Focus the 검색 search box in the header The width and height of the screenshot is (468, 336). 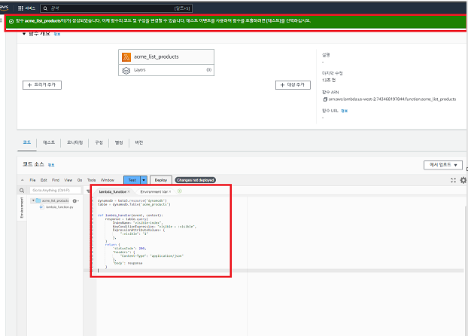[116, 8]
